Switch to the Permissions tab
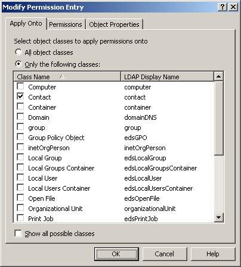Screen dimensions: 241x267 66,24
